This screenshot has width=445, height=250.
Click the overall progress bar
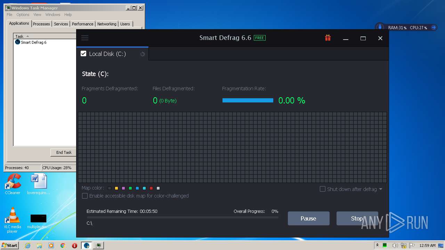coord(183,217)
